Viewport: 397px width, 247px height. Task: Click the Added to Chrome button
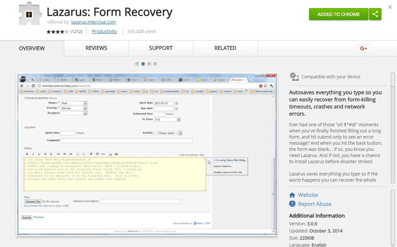click(x=339, y=14)
